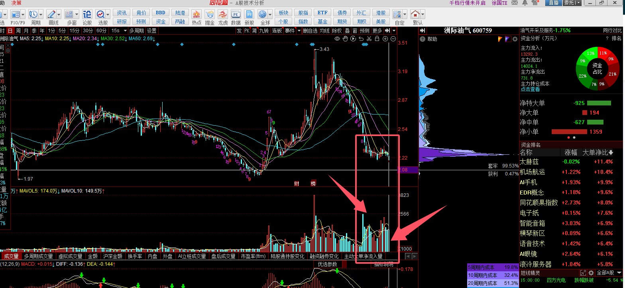Switch to the 金额 indicator tab
625x288 pixels.
[x=92, y=257]
